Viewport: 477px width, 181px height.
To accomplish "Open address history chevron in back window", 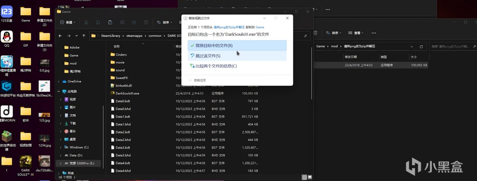I will (412, 47).
